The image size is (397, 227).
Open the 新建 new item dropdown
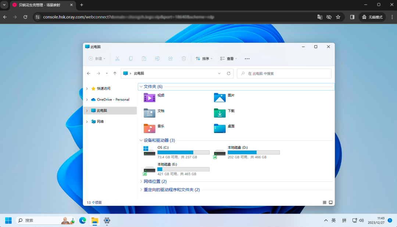[97, 59]
